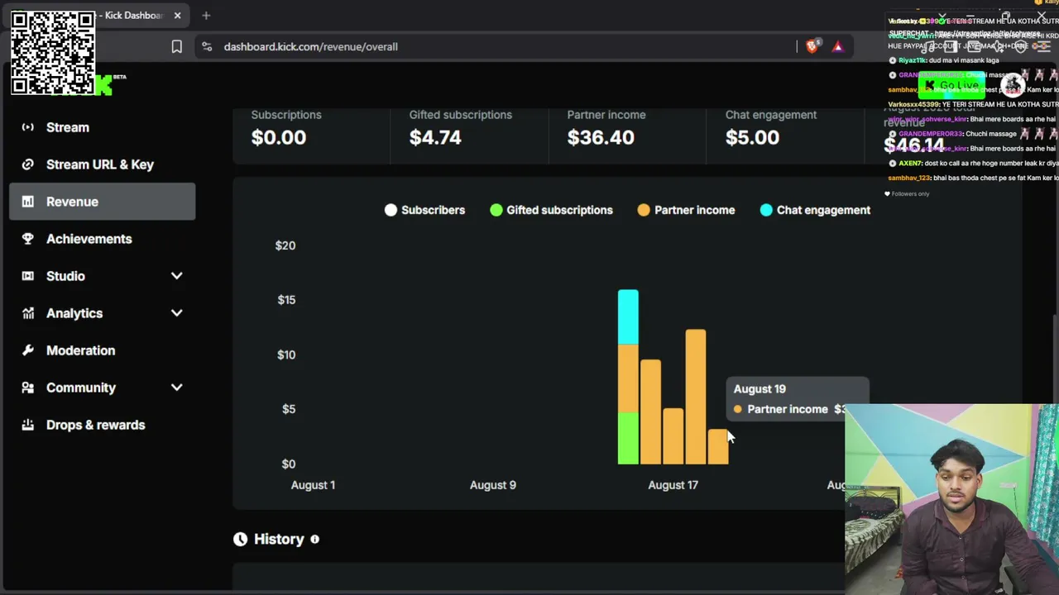Bookmark this page icon
Screen dimensions: 1059x595
pos(176,47)
